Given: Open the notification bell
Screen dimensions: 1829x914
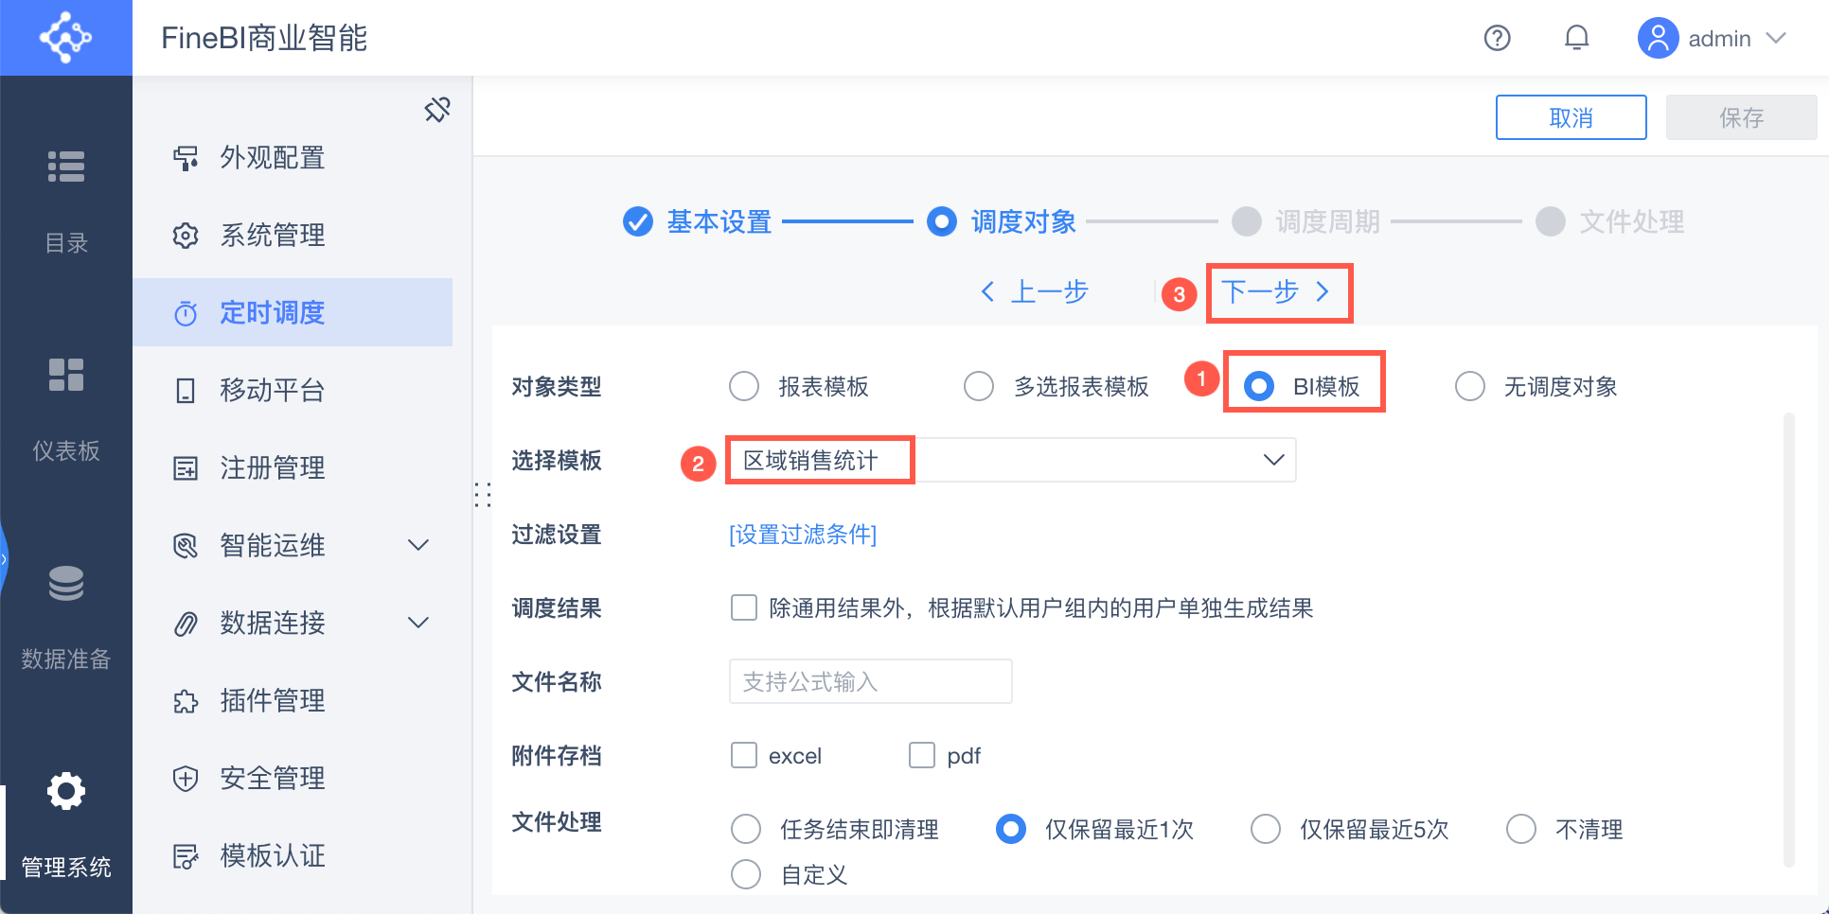Looking at the screenshot, I should coord(1576,38).
